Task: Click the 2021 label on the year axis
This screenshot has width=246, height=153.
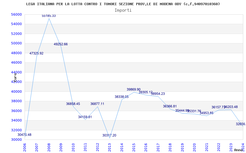Action: (x=207, y=147)
